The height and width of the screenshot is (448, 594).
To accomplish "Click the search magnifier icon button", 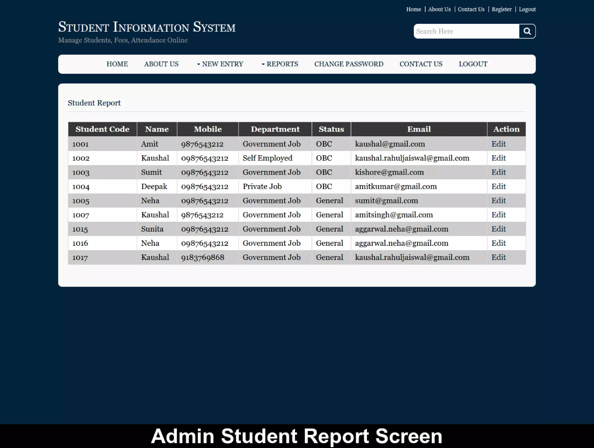I will click(x=527, y=31).
